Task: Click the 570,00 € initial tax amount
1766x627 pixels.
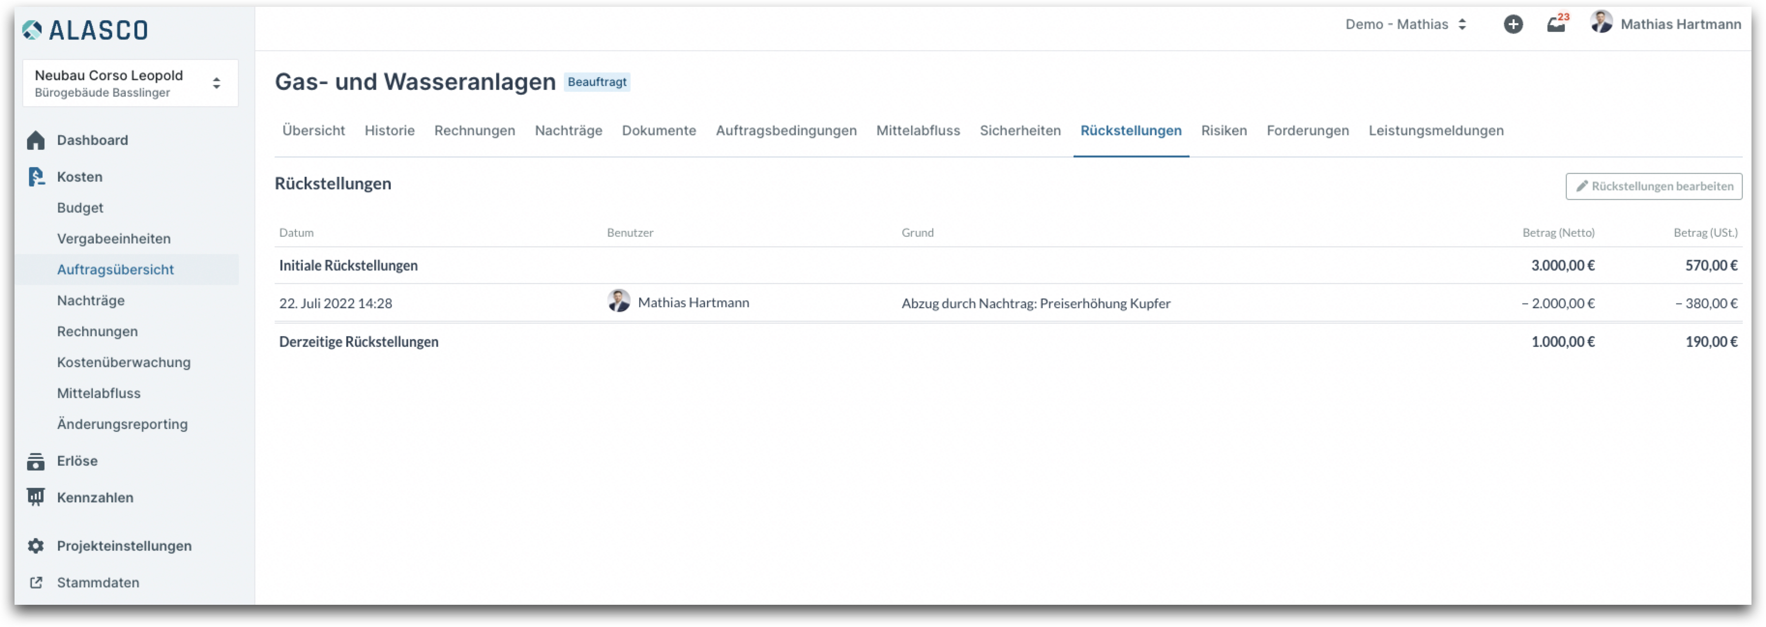Action: click(1712, 266)
